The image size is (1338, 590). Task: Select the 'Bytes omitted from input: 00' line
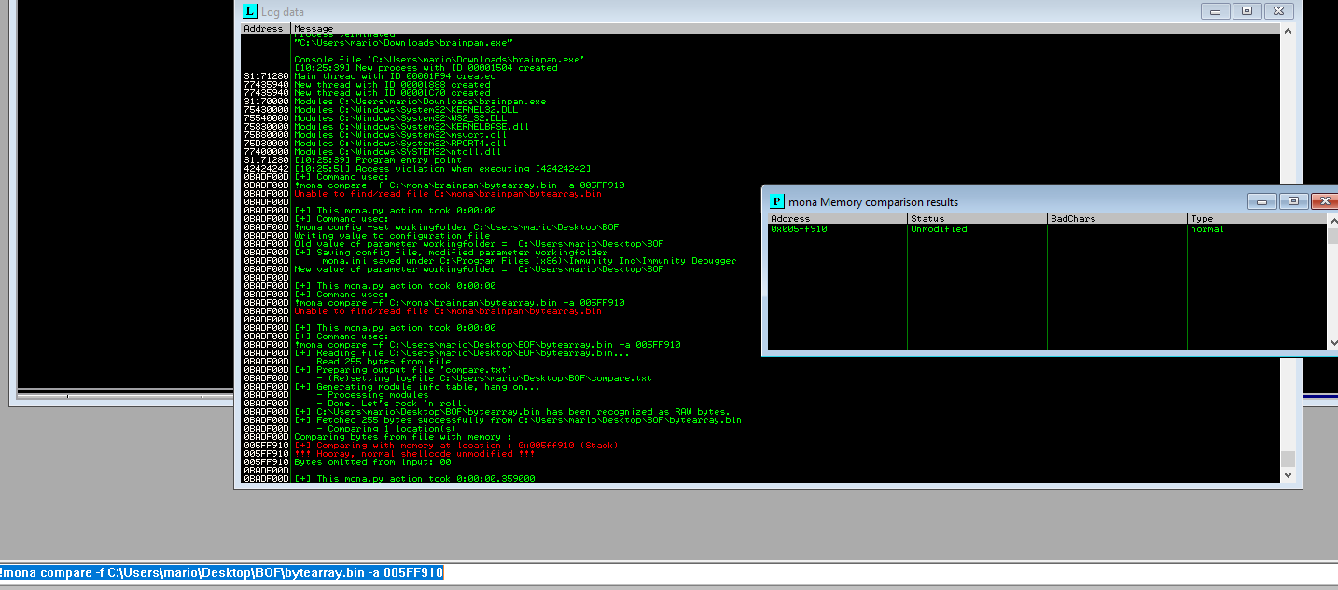point(372,462)
